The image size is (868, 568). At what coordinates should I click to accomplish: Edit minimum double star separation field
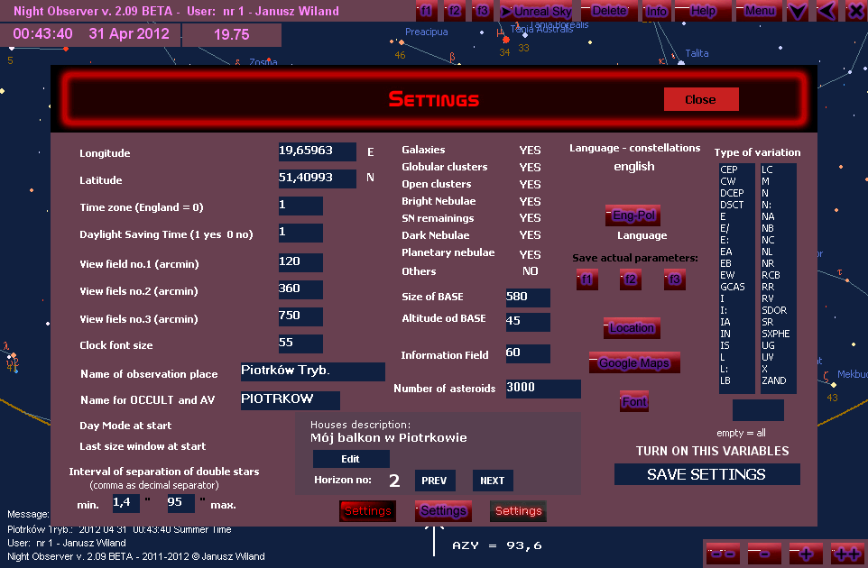125,503
